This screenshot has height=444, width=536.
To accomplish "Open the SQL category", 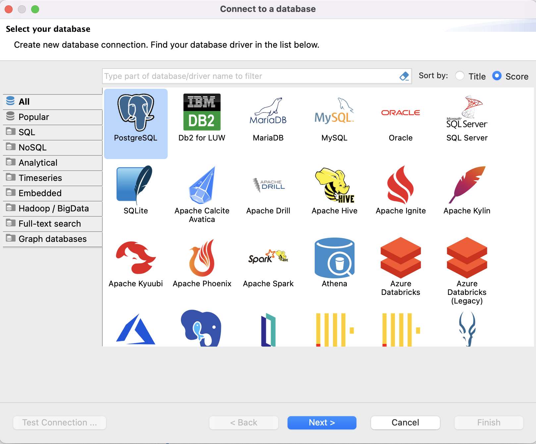I will [53, 132].
